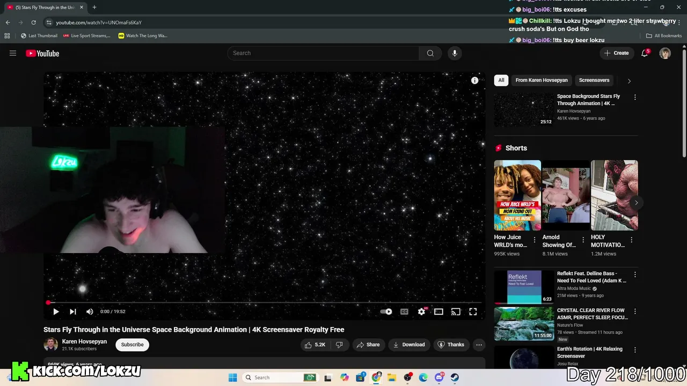Open the Watch The Long Wa... bookmark

click(143, 36)
